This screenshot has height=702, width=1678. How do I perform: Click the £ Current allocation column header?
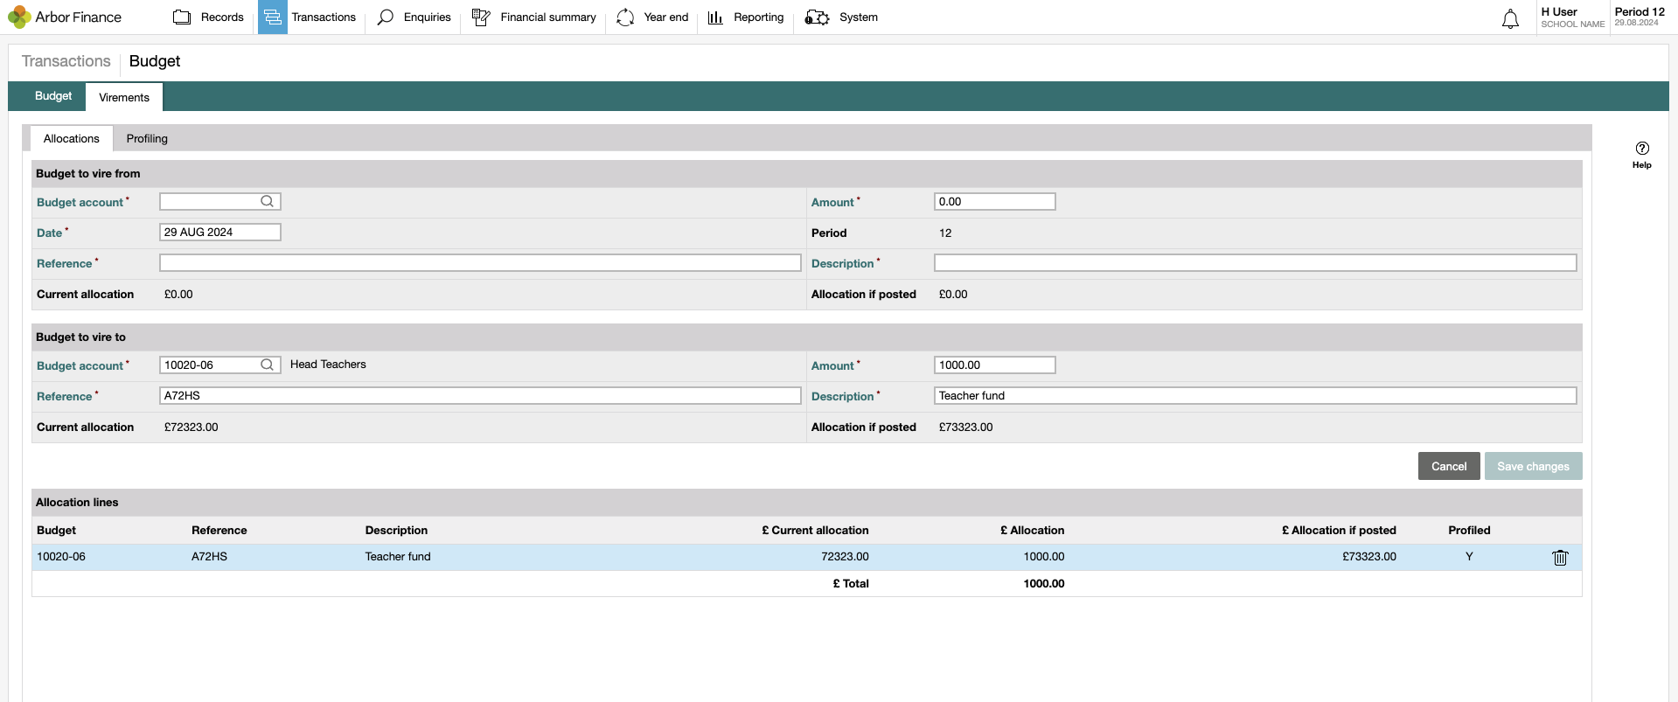click(x=815, y=531)
